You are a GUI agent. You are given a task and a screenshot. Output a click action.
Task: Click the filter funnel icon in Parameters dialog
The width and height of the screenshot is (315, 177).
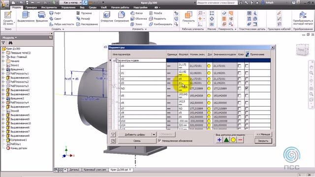[x=113, y=134]
